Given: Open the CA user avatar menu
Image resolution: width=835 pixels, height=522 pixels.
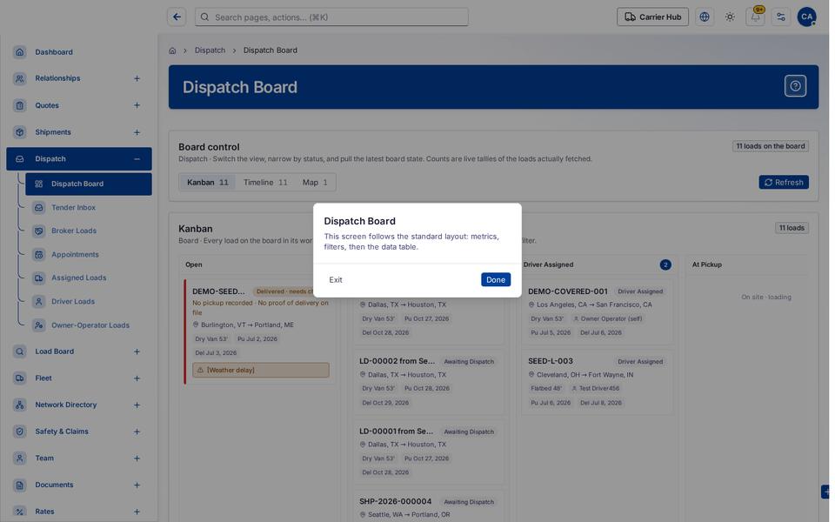Looking at the screenshot, I should [806, 17].
